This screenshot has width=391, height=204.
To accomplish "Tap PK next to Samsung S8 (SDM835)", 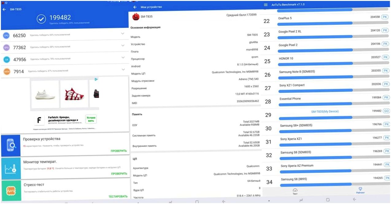I will coord(387,151).
